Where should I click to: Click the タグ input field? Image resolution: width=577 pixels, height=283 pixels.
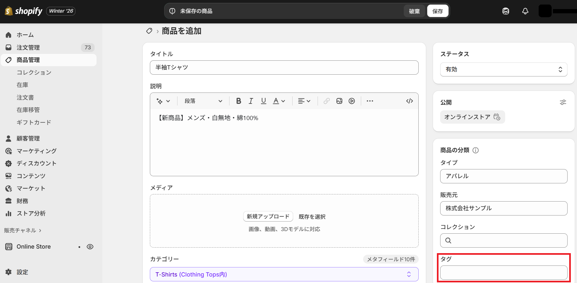[503, 273]
